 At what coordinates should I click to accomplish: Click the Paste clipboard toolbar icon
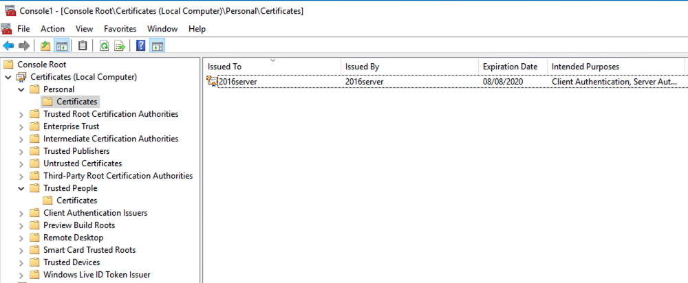[x=83, y=46]
